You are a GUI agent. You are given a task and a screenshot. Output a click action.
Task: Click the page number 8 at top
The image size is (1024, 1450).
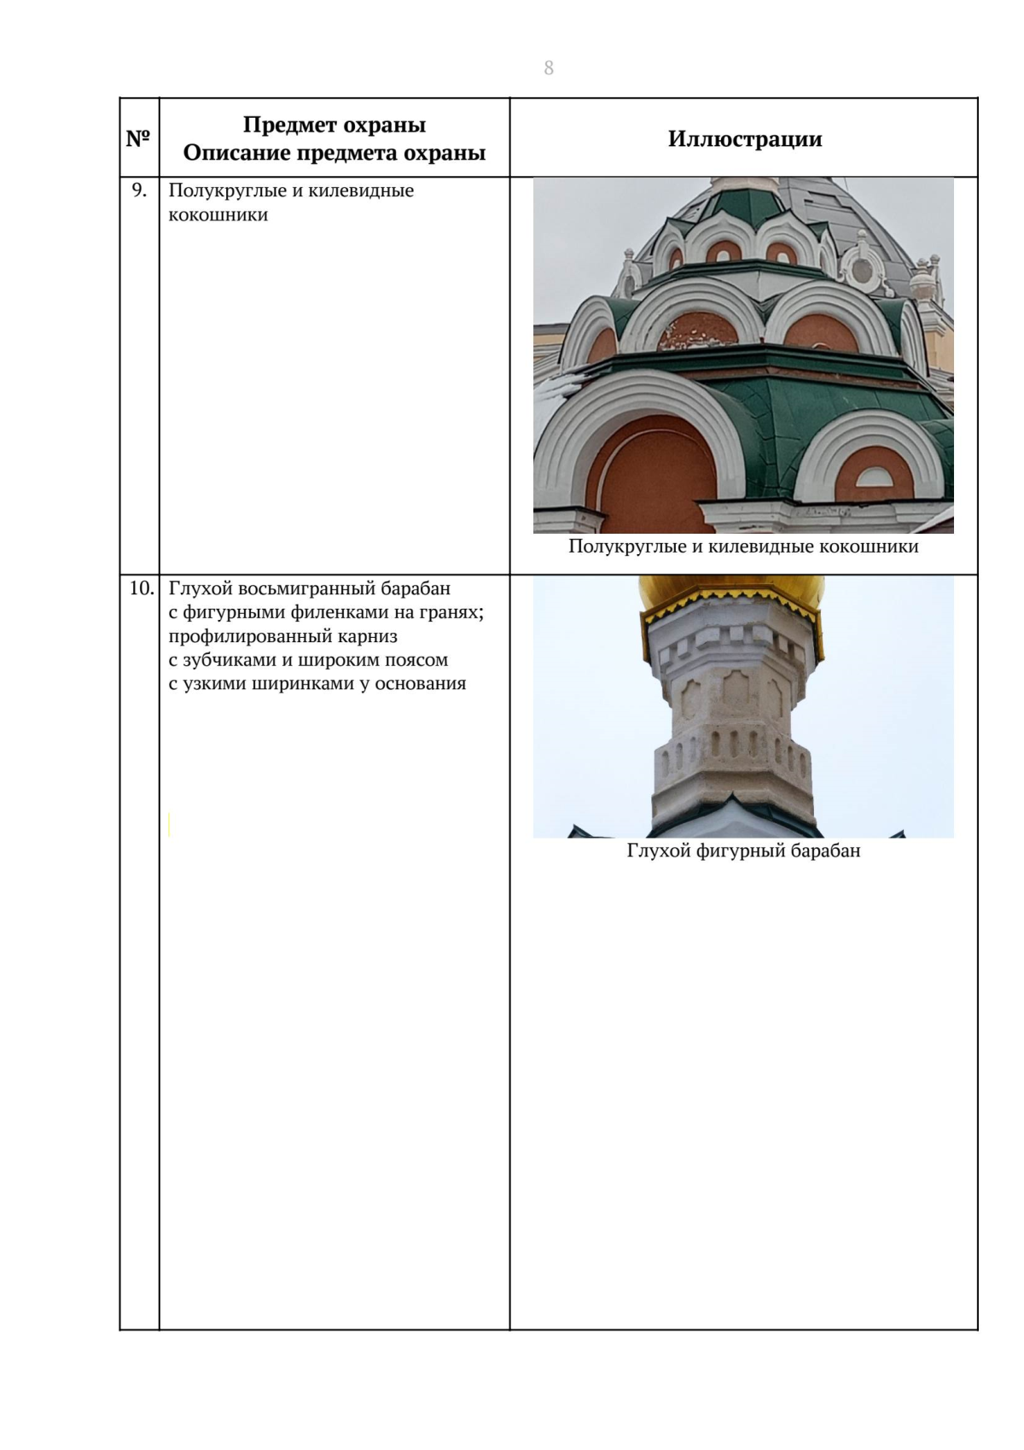click(549, 68)
